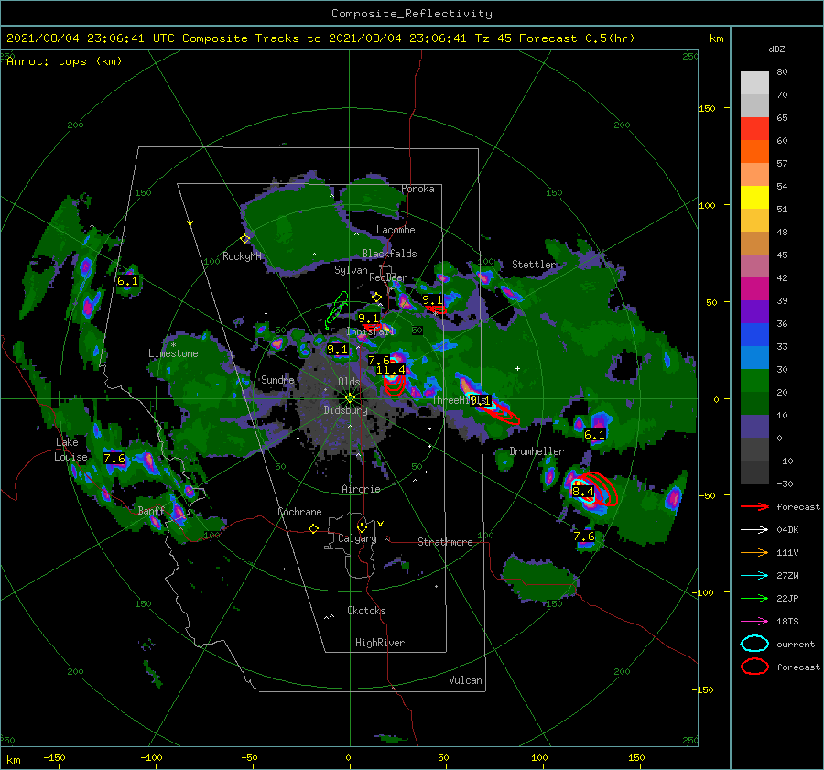Click the Blackfalds city label
824x770 pixels.
coord(389,254)
